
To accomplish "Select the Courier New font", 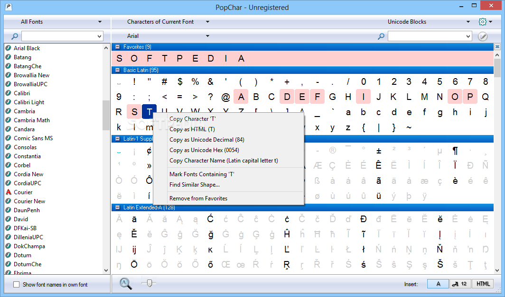I will pos(29,201).
